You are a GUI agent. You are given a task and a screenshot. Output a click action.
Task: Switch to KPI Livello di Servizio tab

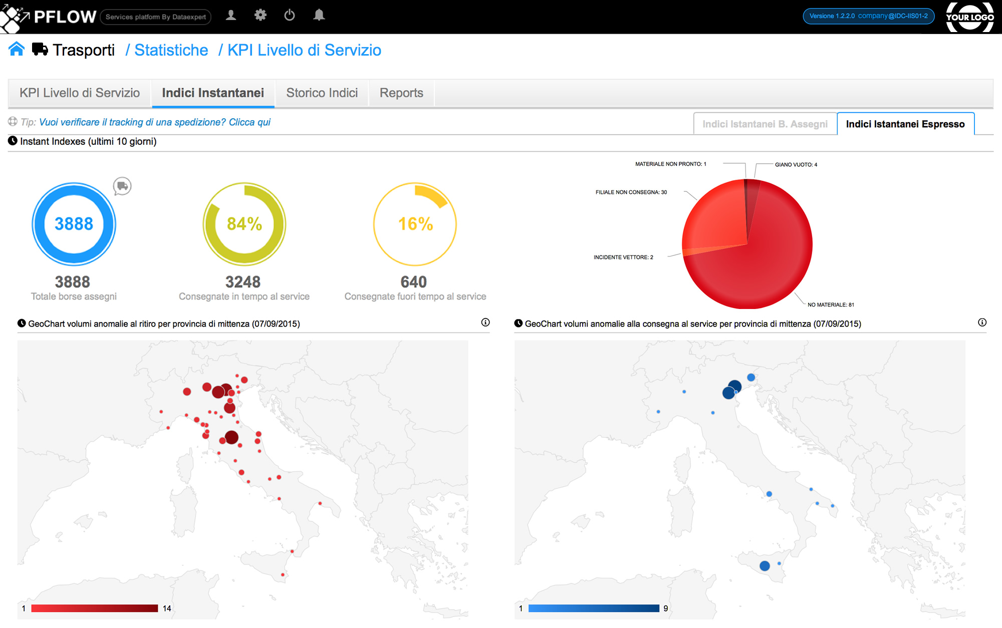(x=80, y=93)
